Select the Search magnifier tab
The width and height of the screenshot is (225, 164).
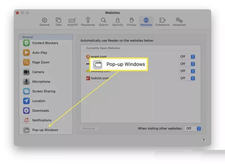coord(103,22)
